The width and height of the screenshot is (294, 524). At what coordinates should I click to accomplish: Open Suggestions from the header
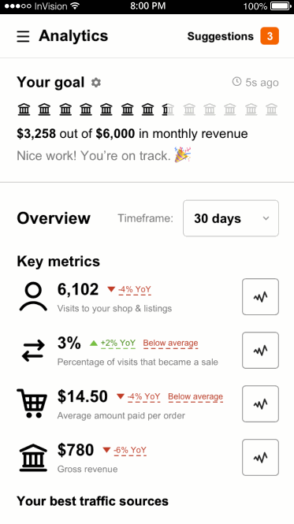pos(221,36)
